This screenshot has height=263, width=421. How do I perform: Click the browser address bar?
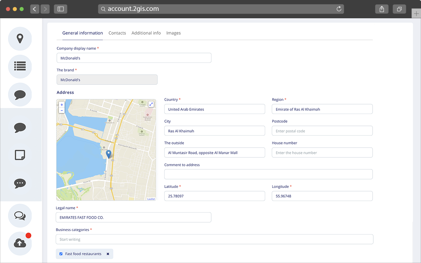(x=221, y=9)
